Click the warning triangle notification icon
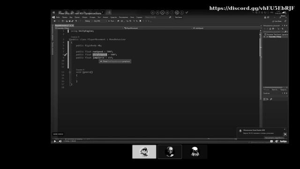300x169 pixels. click(265, 17)
